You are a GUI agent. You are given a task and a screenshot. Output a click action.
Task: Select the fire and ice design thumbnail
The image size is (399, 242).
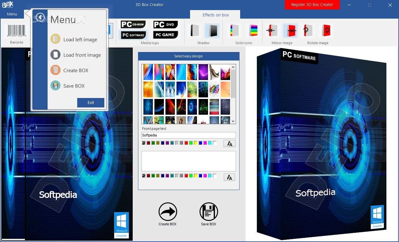coord(192,72)
